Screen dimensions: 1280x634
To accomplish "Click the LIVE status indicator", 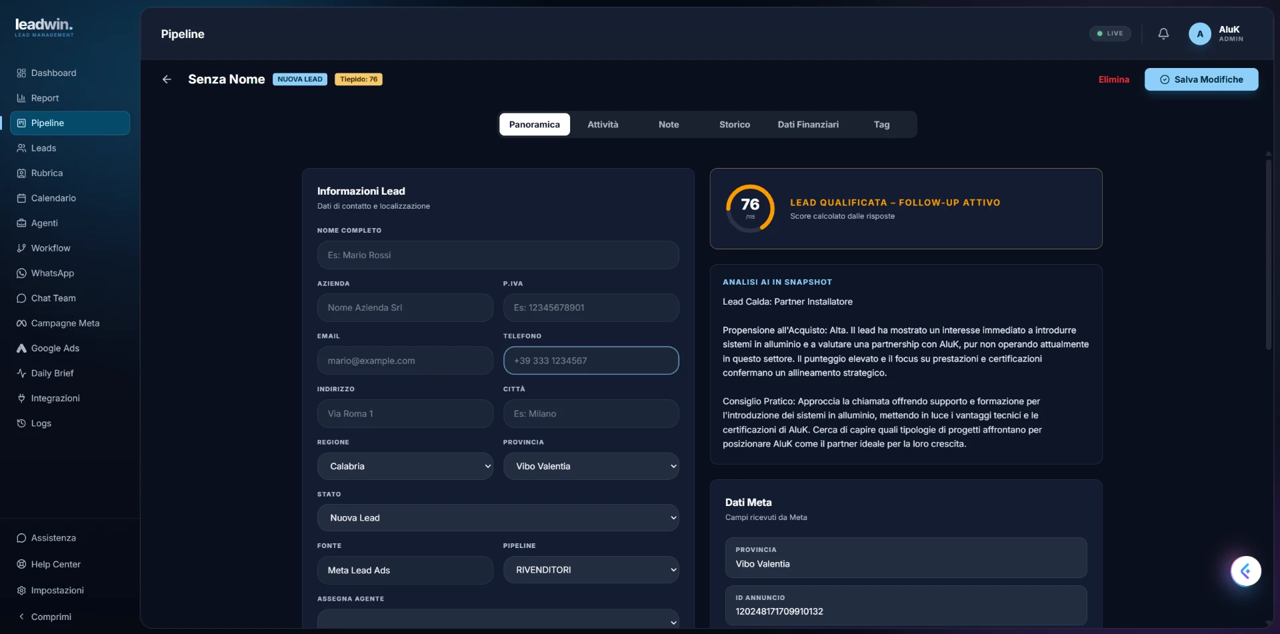I will point(1110,33).
